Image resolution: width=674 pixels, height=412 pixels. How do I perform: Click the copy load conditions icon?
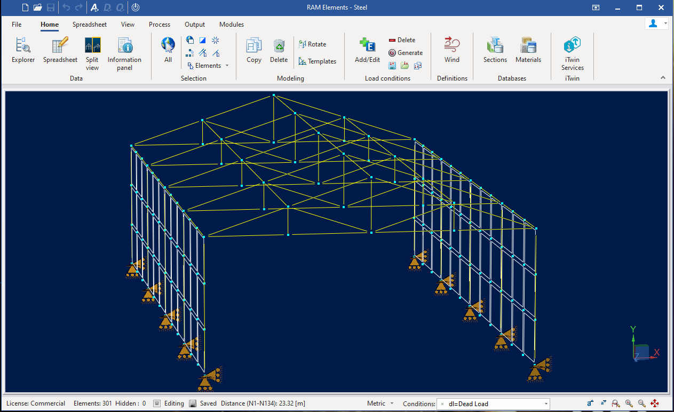tap(418, 66)
